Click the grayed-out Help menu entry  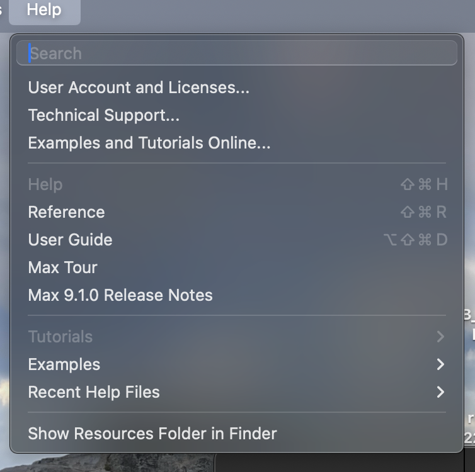45,184
